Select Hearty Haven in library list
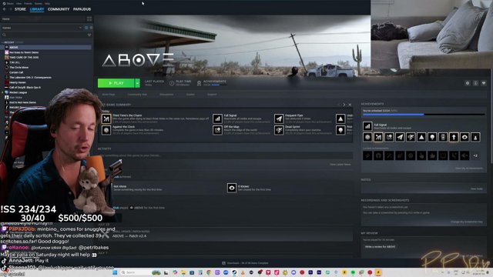This screenshot has width=493, height=277. click(x=18, y=82)
